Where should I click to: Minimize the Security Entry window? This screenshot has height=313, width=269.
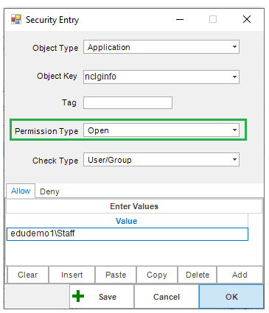click(180, 19)
